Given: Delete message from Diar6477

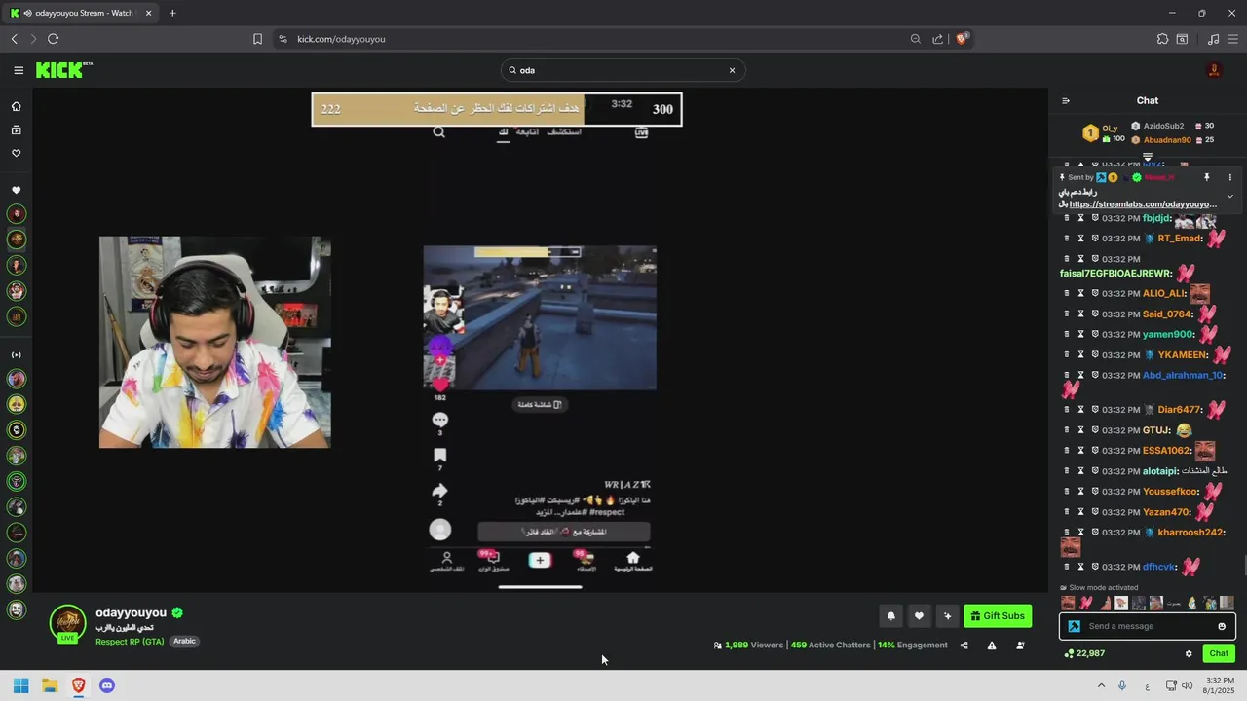Looking at the screenshot, I should (1067, 409).
